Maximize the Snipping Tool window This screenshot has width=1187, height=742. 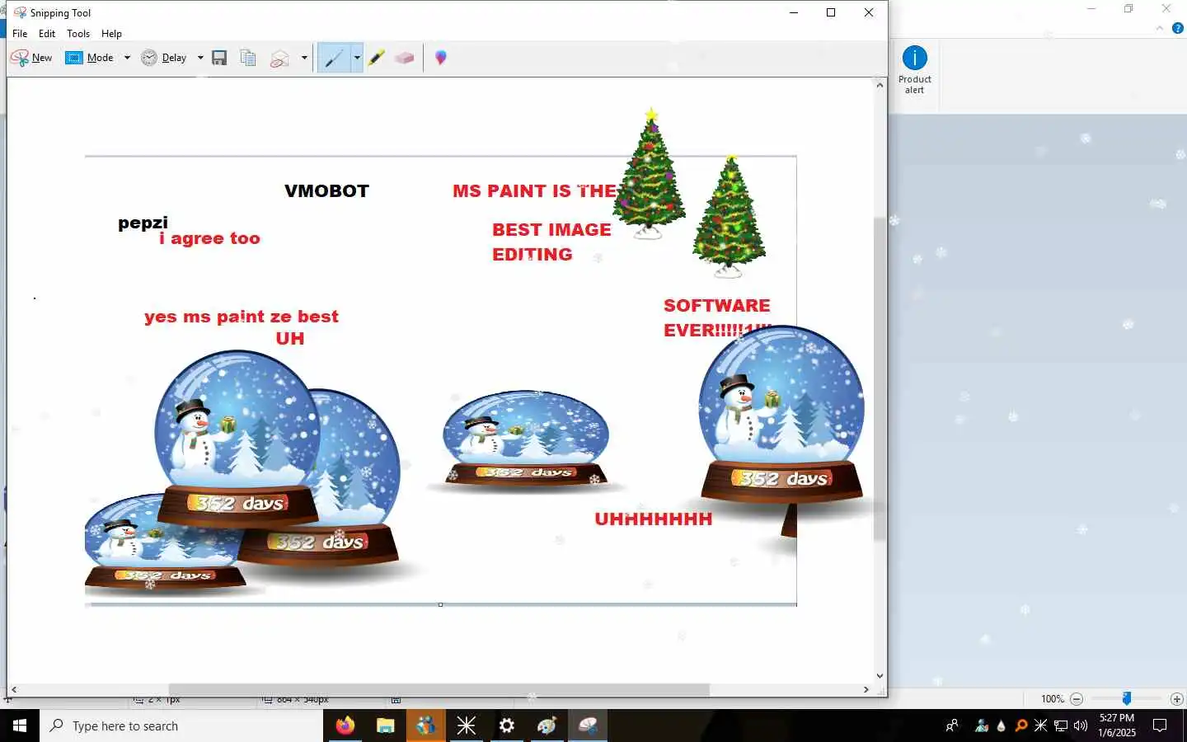pos(831,12)
